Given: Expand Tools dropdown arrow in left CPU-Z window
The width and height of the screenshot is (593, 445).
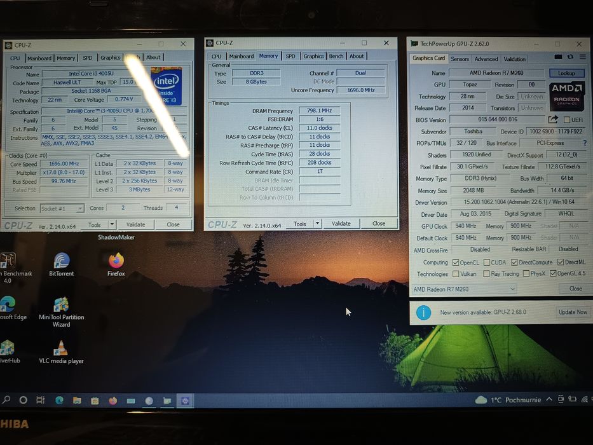Looking at the screenshot, I should [112, 224].
